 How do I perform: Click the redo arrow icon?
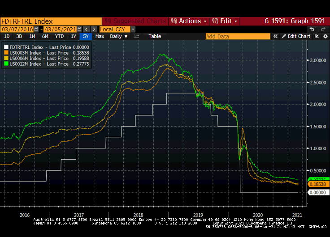[322, 29]
